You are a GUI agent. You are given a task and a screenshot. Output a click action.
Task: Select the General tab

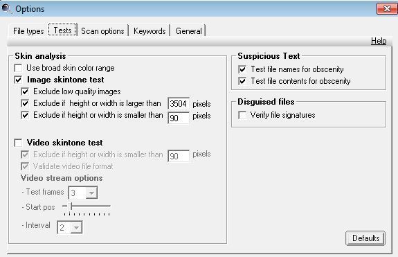click(189, 31)
